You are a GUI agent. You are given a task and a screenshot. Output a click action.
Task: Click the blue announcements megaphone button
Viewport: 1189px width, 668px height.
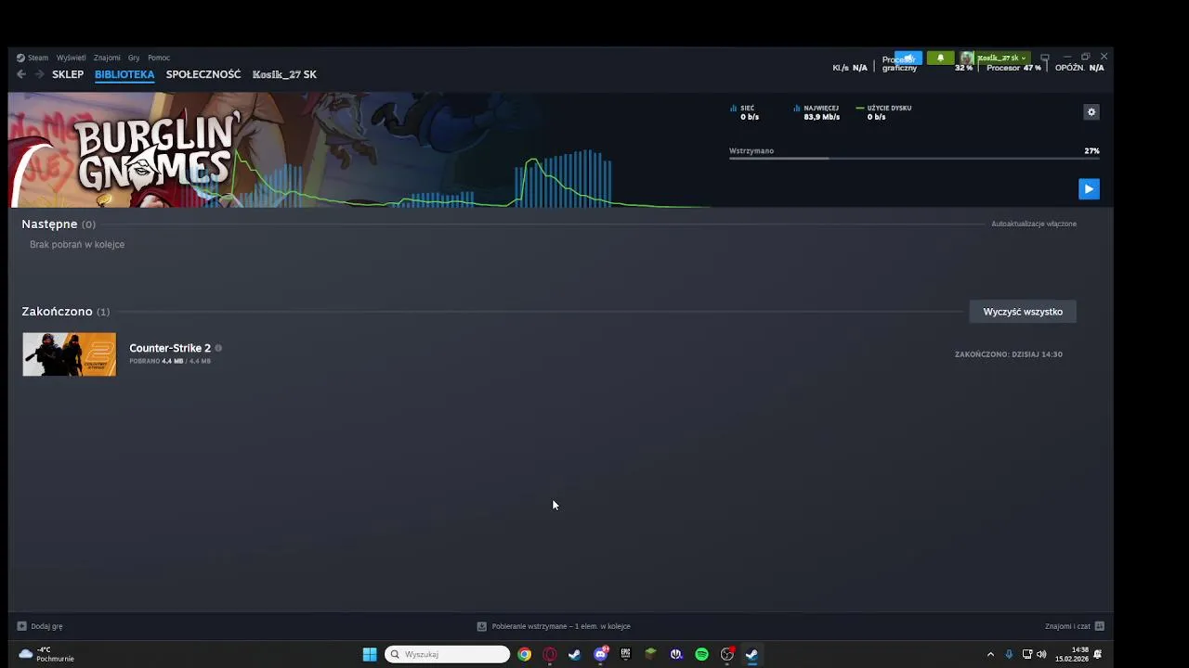coord(908,58)
